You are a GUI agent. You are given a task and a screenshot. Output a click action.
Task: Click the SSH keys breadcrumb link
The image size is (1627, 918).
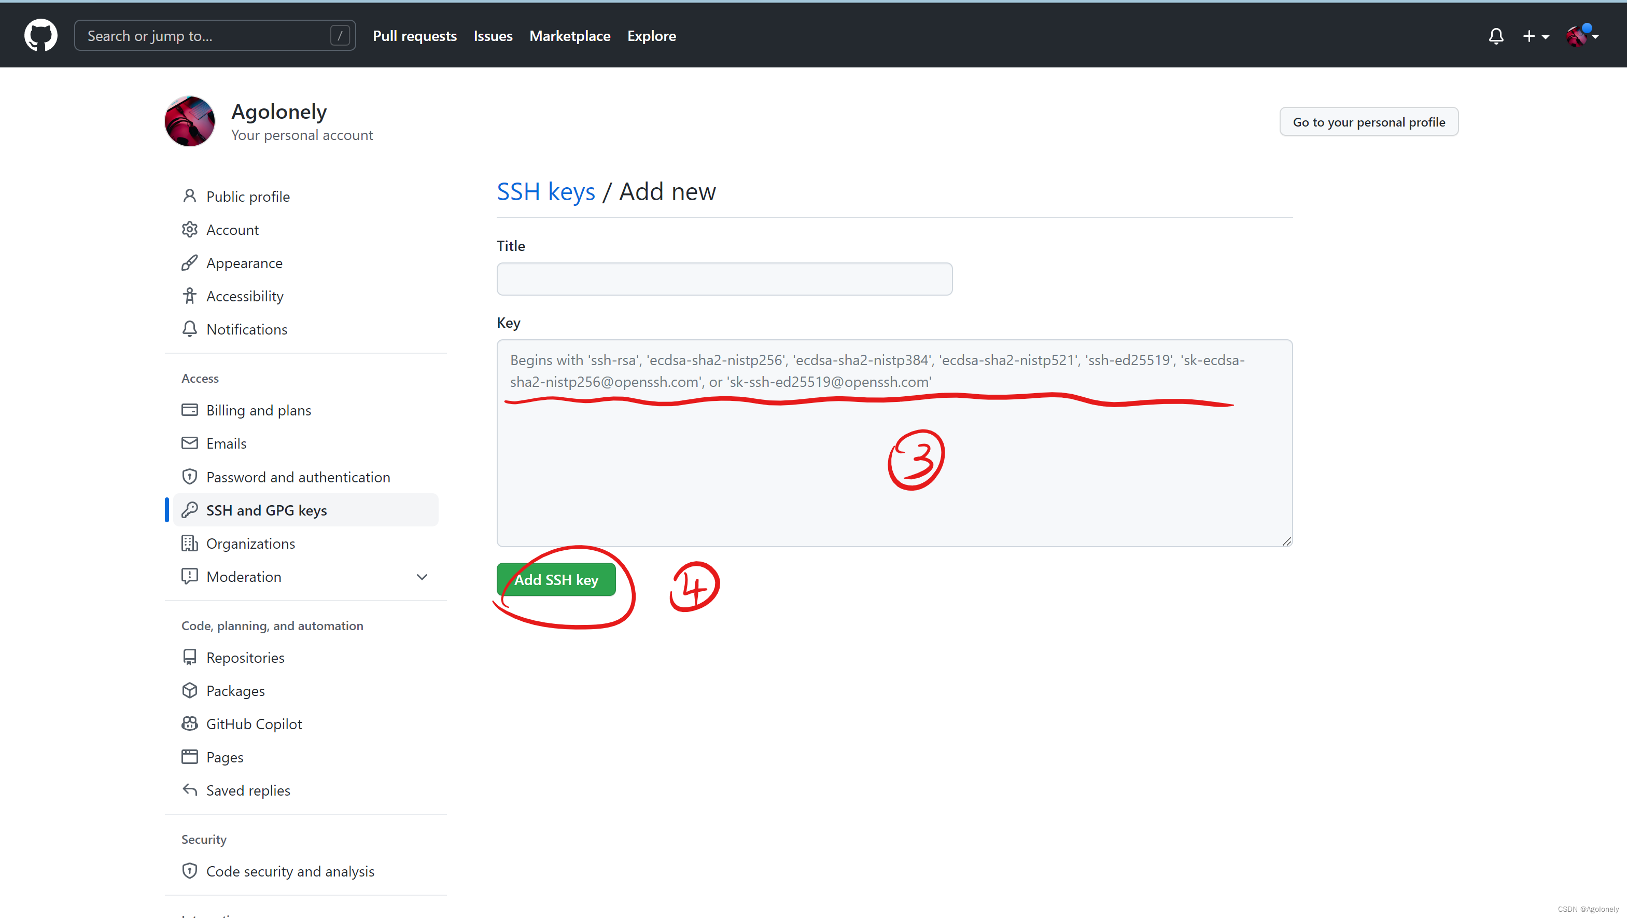[x=545, y=190]
